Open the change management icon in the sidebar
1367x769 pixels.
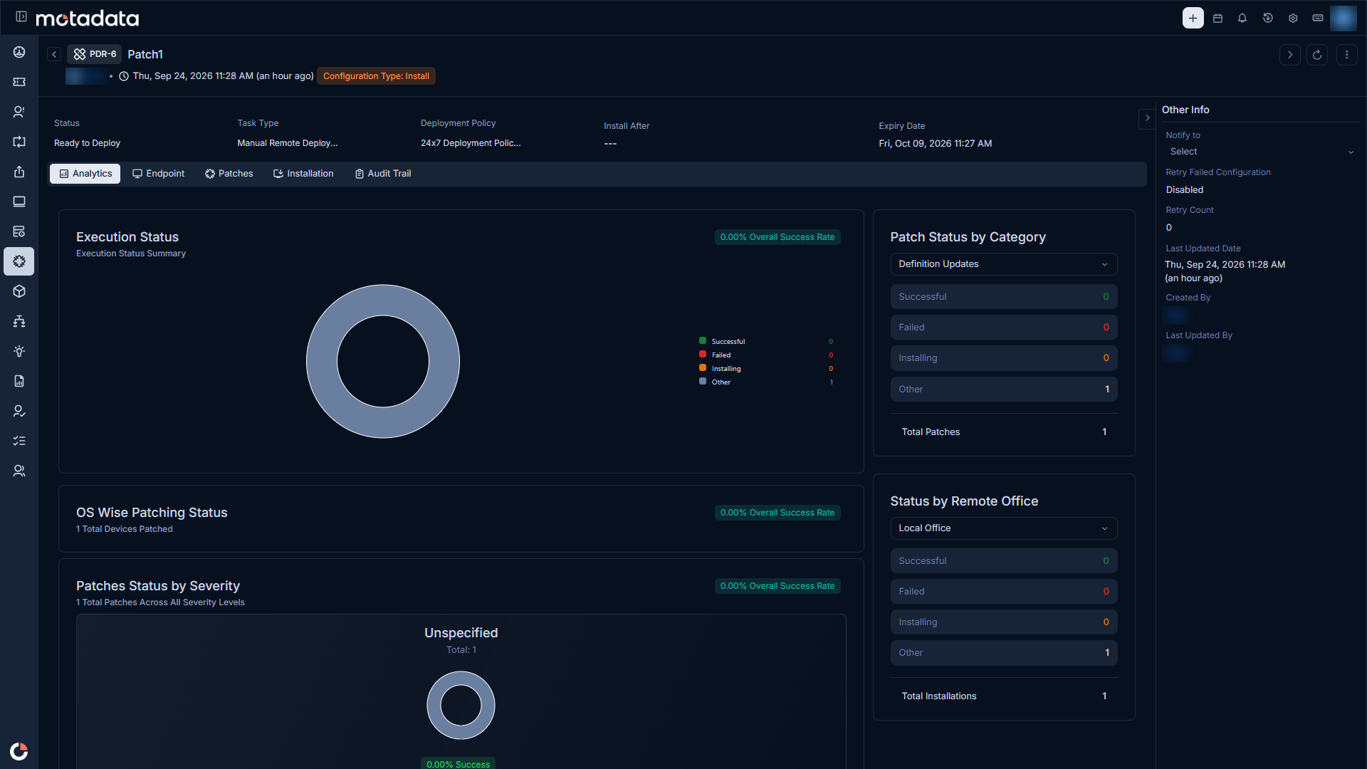(19, 142)
